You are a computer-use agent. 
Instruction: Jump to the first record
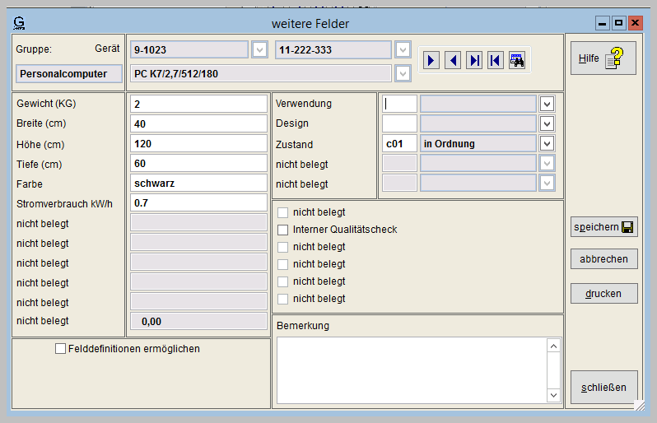click(495, 60)
